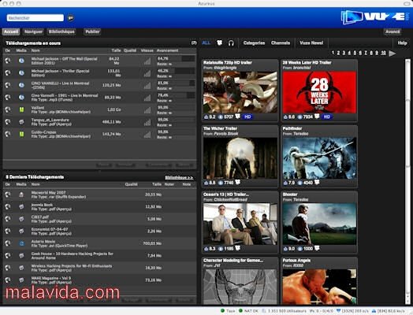This screenshot has height=315, width=413.
Task: Open Character Modeling for Games thumbnail
Action: click(240, 287)
